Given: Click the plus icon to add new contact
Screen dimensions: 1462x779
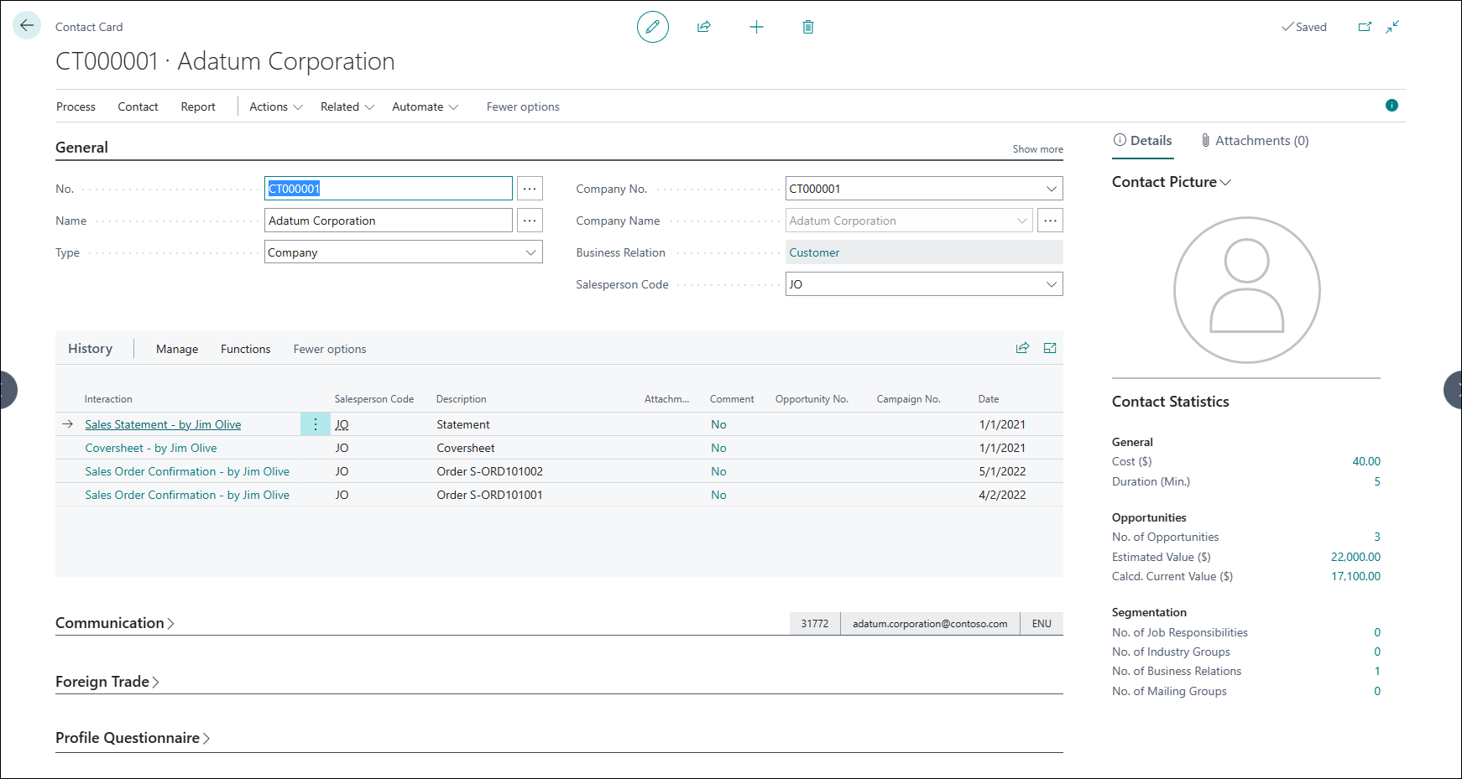Looking at the screenshot, I should pos(756,27).
